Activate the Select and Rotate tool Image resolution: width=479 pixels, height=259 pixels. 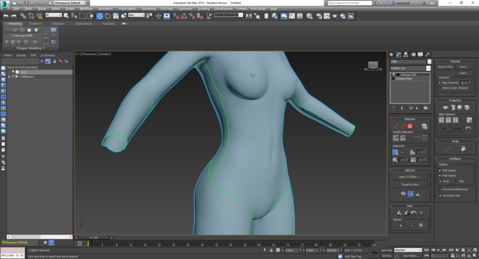coord(107,16)
